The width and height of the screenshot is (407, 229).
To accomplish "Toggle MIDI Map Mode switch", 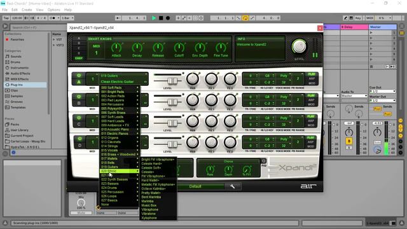I will pos(369,18).
